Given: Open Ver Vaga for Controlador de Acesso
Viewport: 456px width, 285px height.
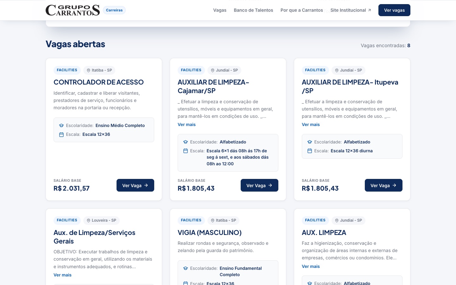Looking at the screenshot, I should [135, 185].
